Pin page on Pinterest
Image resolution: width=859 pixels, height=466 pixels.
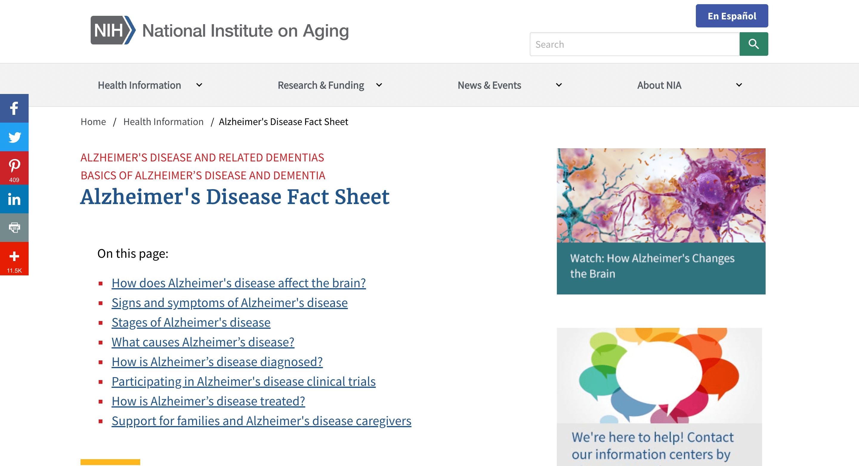[14, 168]
